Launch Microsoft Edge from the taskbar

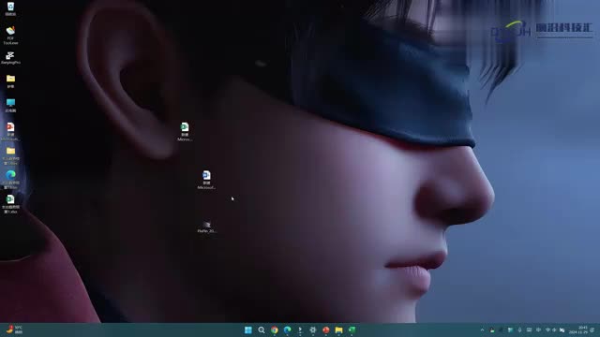[288, 330]
